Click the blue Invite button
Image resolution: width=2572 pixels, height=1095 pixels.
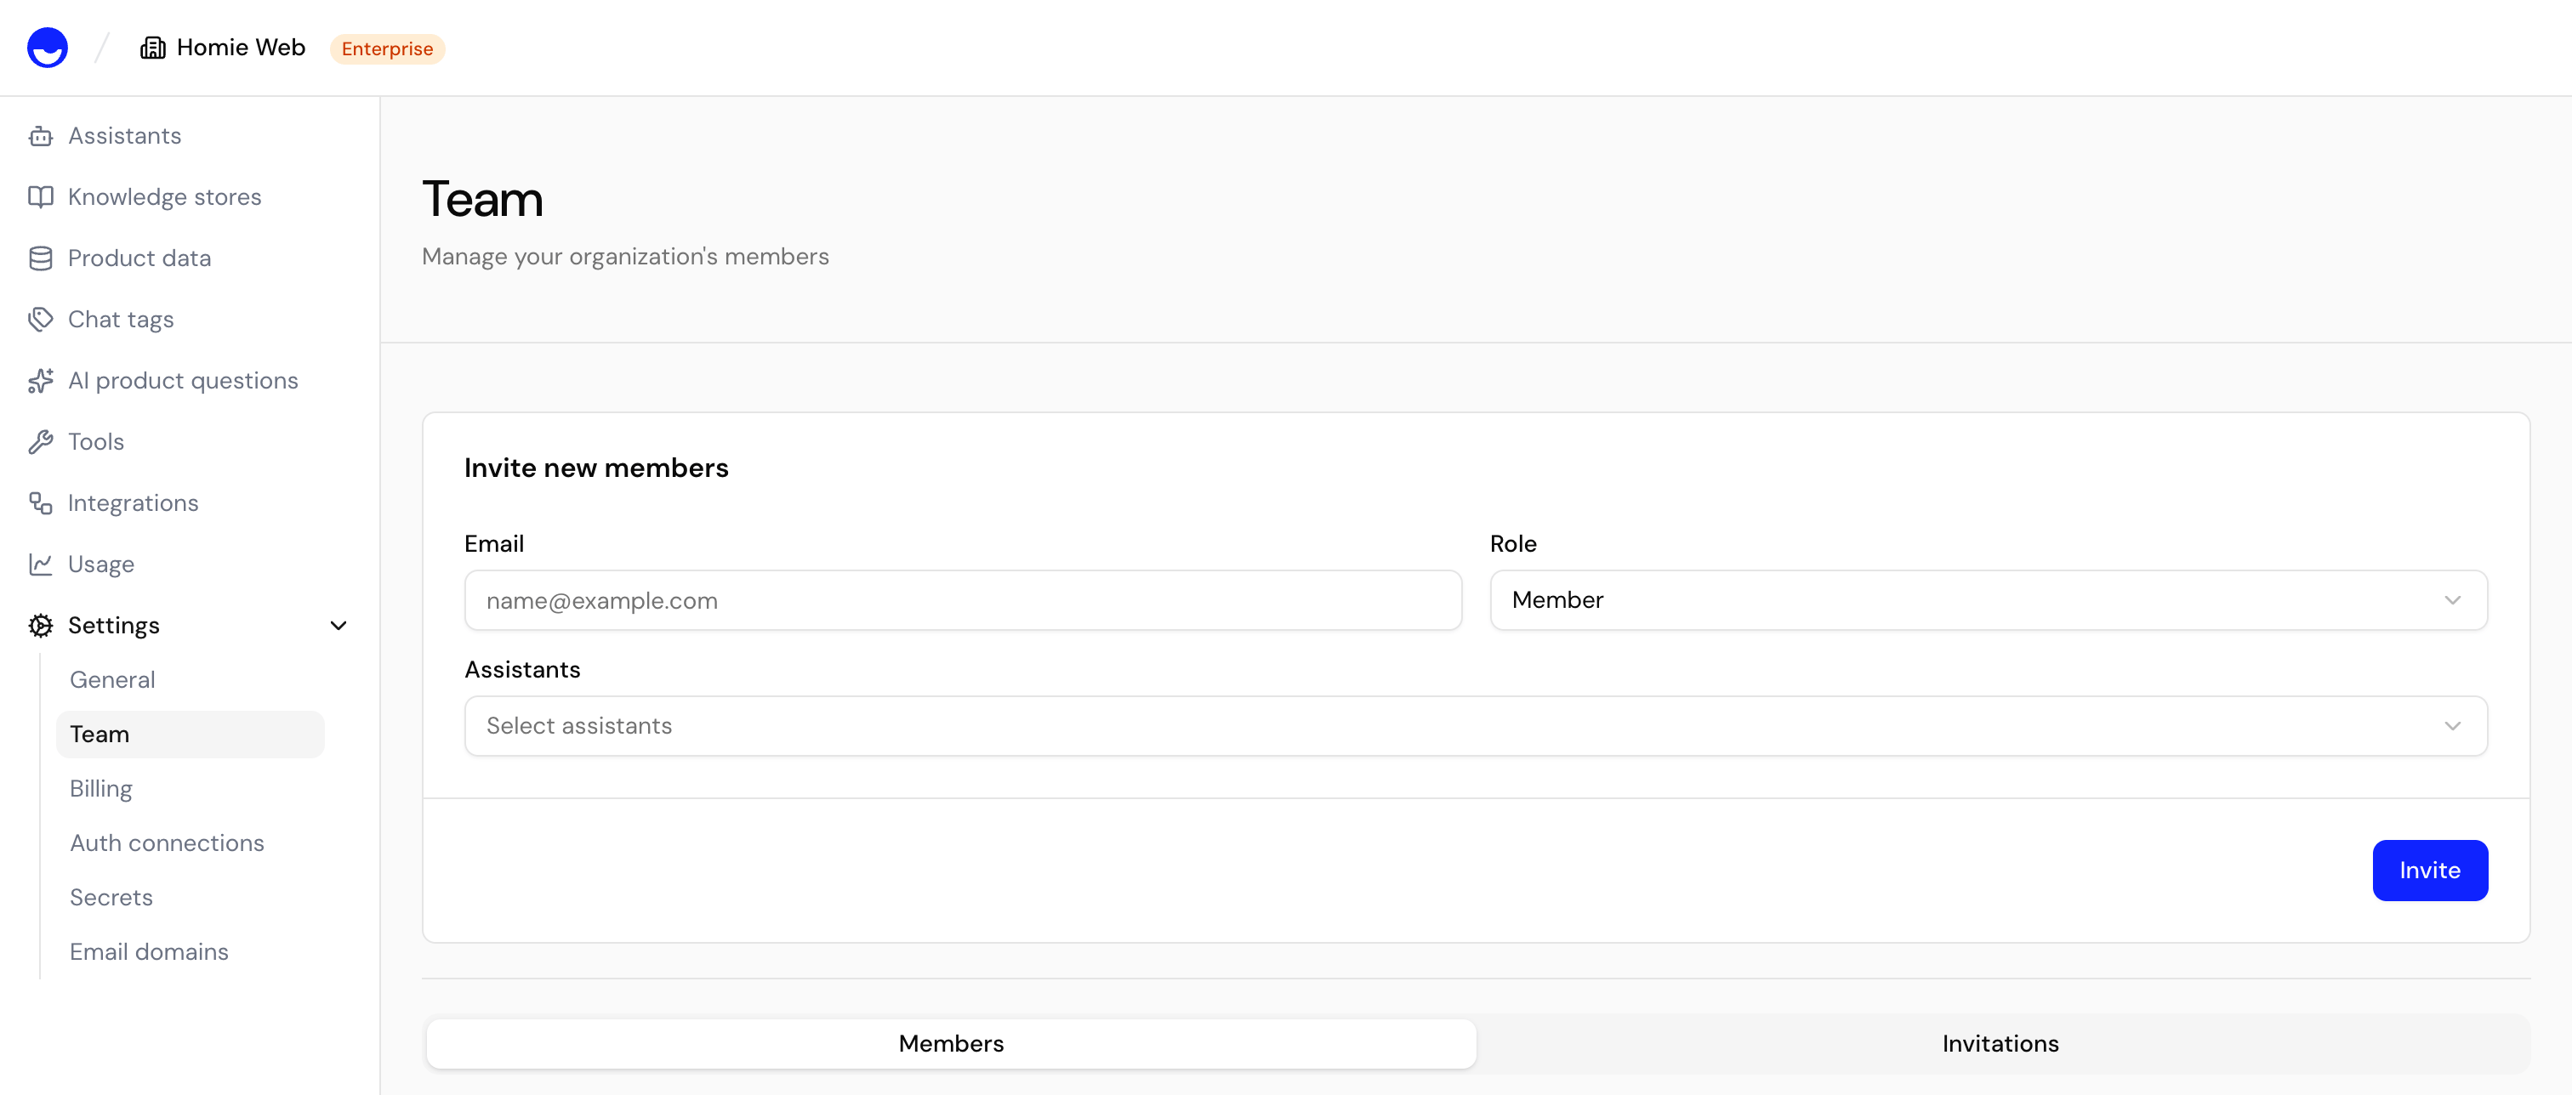click(2429, 871)
